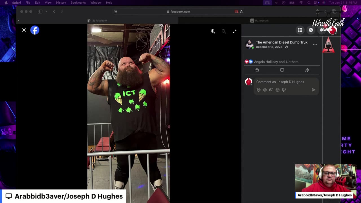Open Safari page menu (Reader) icon
Image resolution: width=361 pixels, height=203 pixels.
click(116, 12)
